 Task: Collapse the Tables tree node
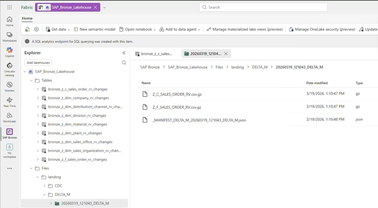(31, 80)
